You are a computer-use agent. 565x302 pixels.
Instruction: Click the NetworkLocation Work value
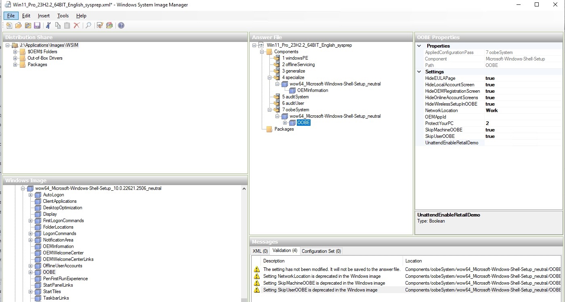tap(523, 110)
